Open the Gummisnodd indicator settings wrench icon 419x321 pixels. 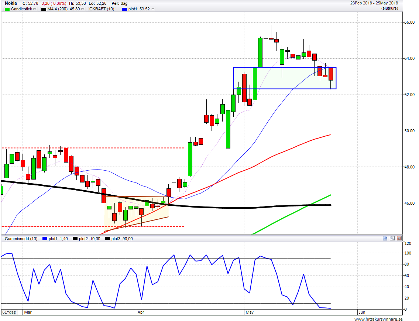coord(392,238)
